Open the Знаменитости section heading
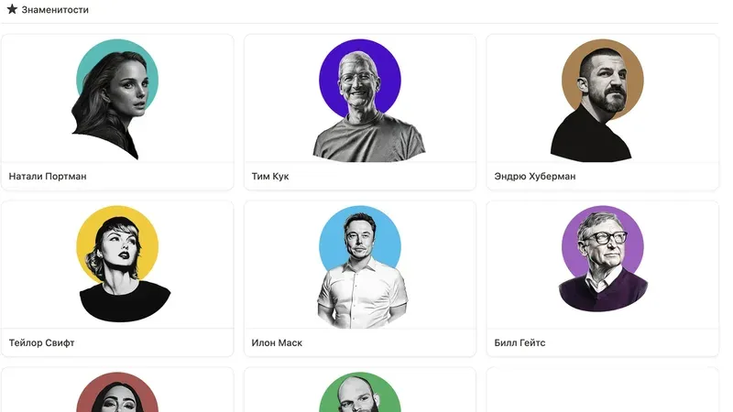This screenshot has width=733, height=412. tap(55, 9)
